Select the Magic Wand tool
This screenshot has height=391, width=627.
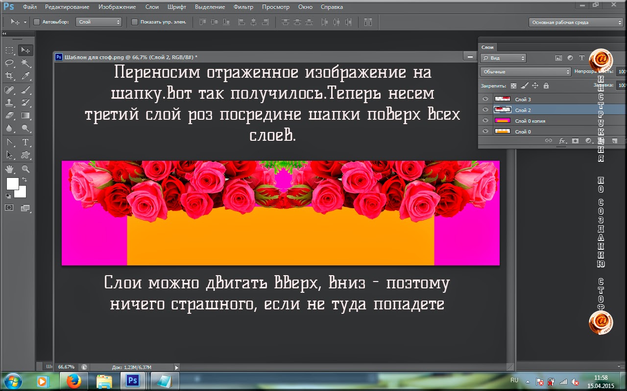[25, 63]
